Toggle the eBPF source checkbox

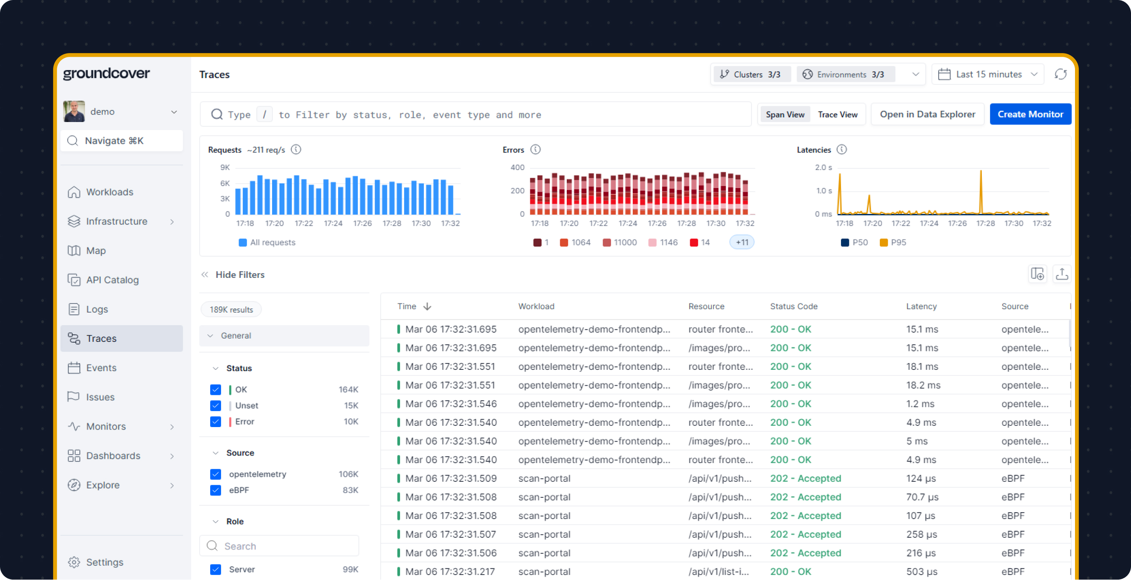pos(216,490)
